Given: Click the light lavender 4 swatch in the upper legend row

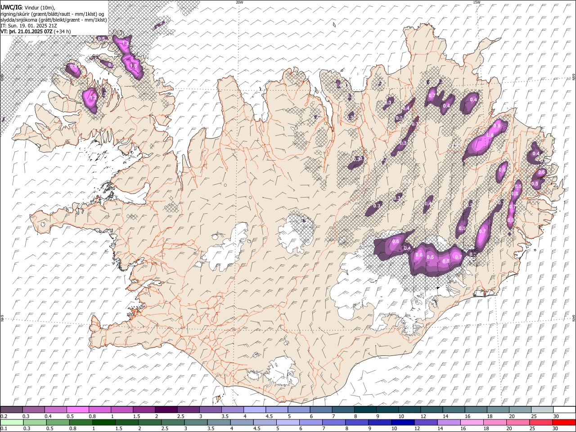Looking at the screenshot, I should (254, 409).
